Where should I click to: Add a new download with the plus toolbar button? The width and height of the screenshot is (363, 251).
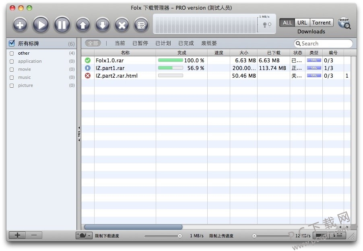pos(20,25)
